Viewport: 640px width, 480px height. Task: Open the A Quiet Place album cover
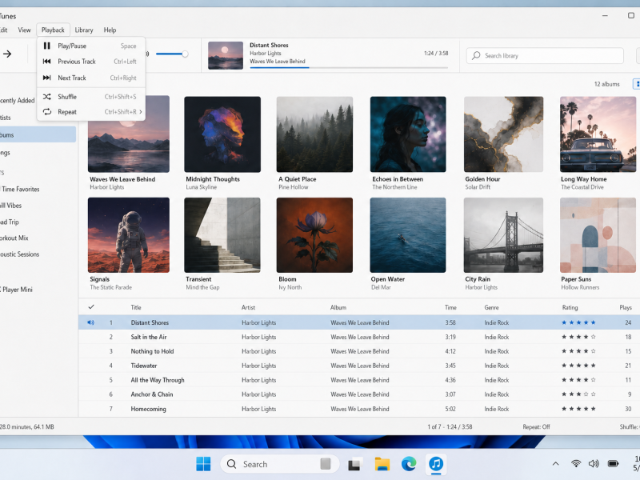pyautogui.click(x=314, y=134)
